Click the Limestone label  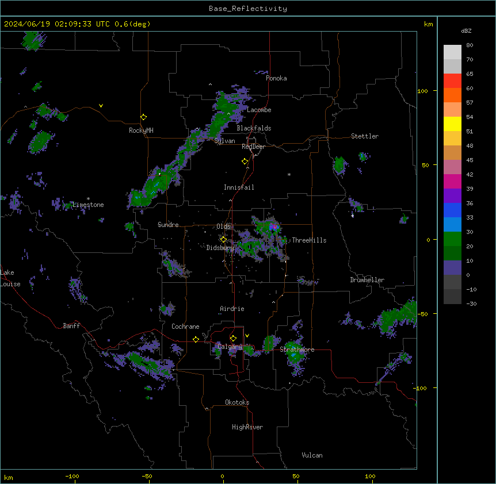[88, 205]
